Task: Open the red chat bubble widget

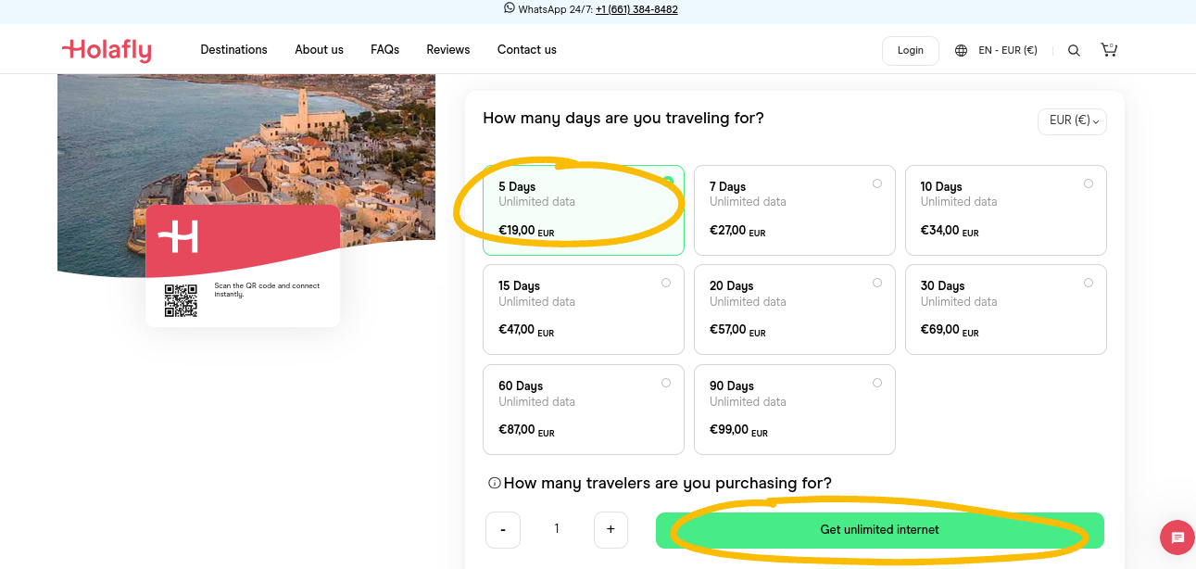Action: click(1177, 537)
